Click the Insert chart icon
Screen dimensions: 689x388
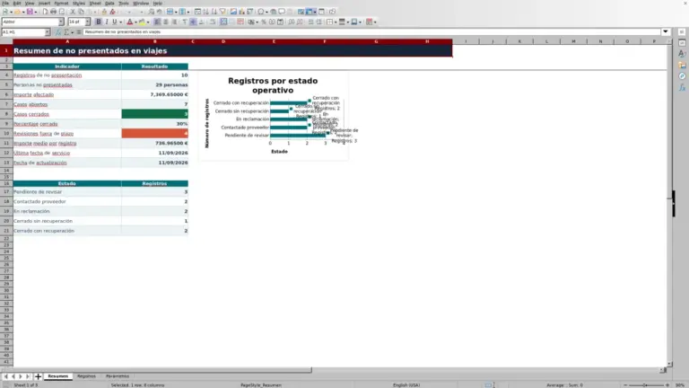click(x=241, y=12)
